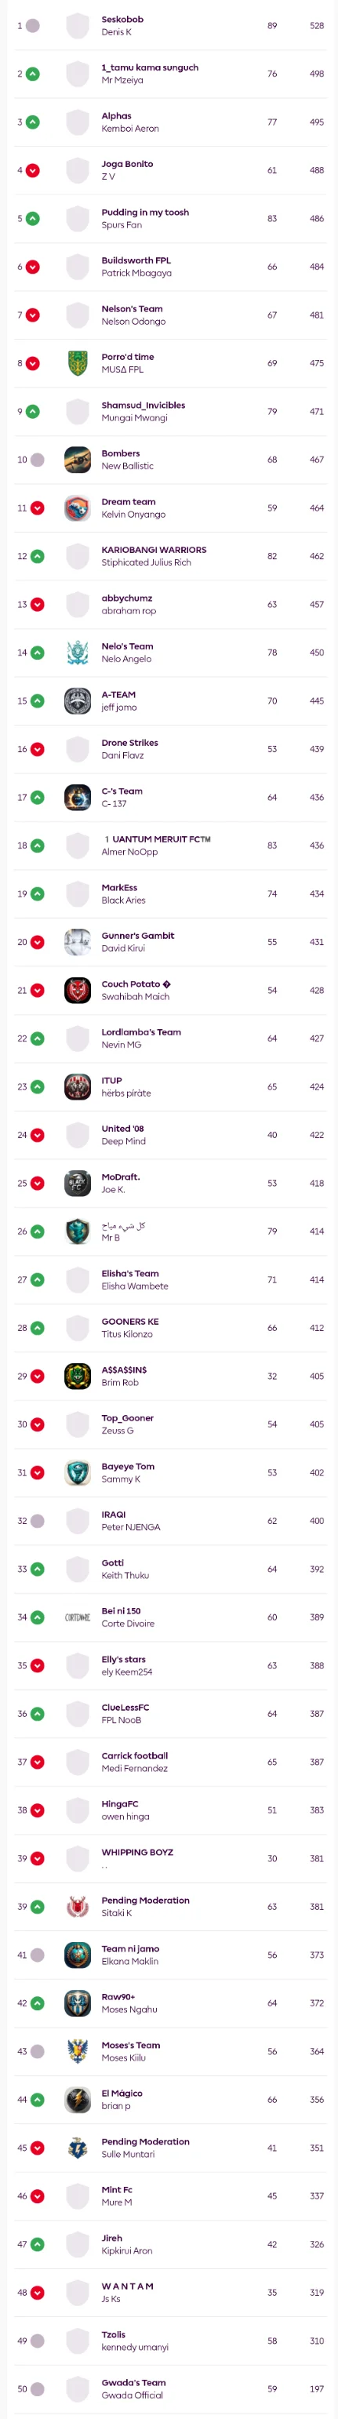The height and width of the screenshot is (2419, 338).
Task: Click Bayeye Tom team badge
Action: (x=78, y=1472)
